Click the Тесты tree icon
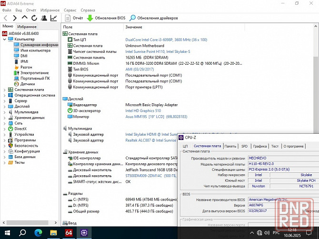 [10, 162]
